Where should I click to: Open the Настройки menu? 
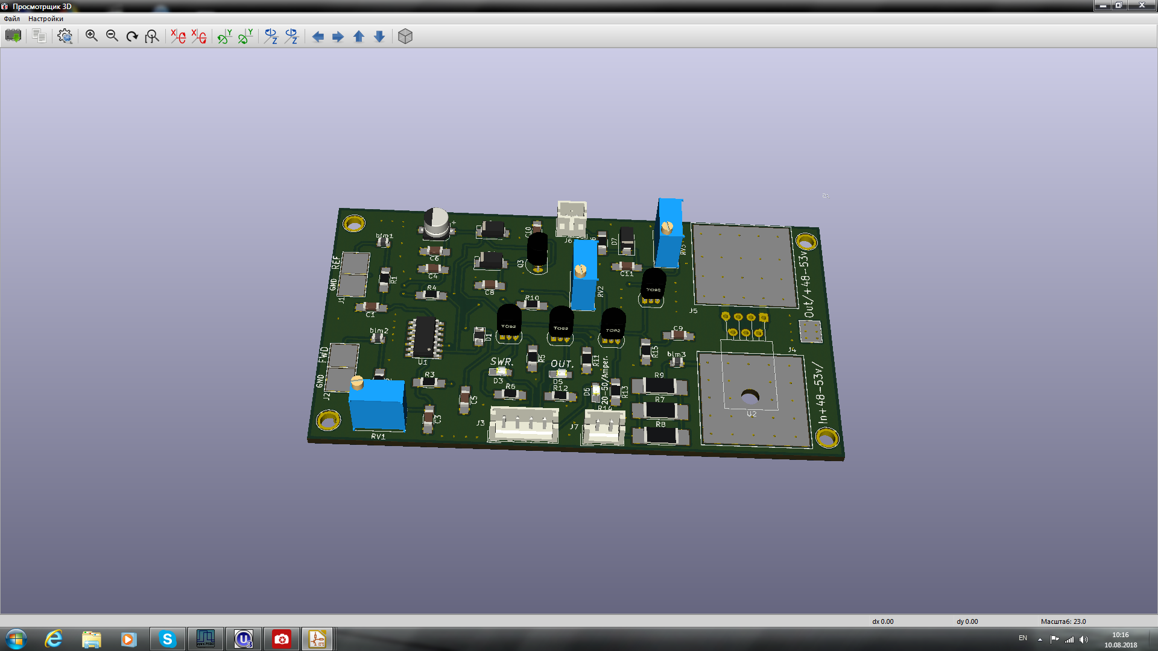[x=46, y=19]
